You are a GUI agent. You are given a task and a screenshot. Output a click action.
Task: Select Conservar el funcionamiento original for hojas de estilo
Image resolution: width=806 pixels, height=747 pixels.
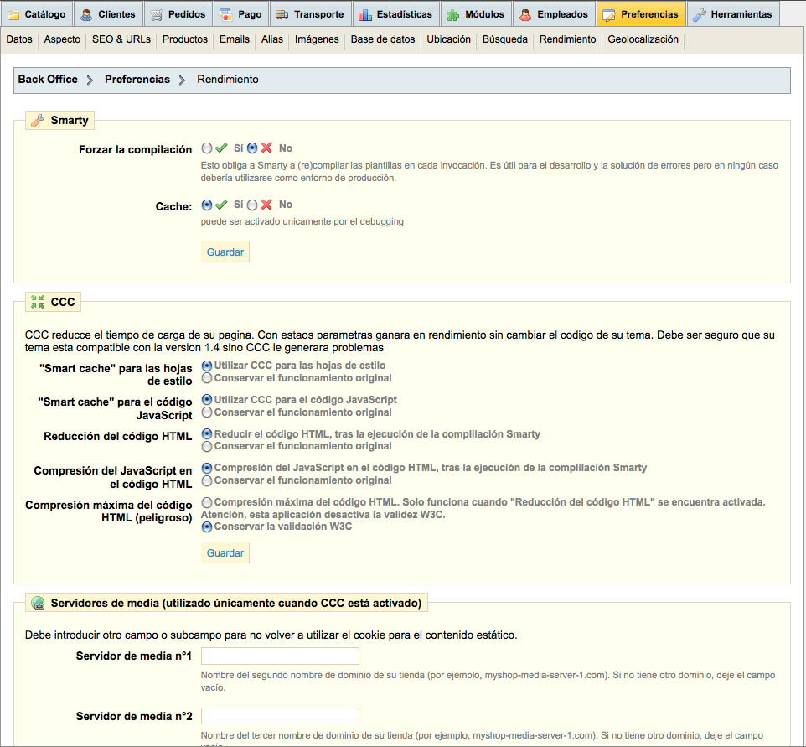207,378
